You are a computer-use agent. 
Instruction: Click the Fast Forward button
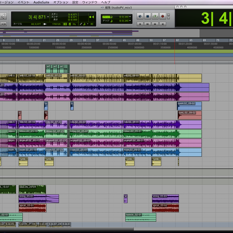[155, 24]
